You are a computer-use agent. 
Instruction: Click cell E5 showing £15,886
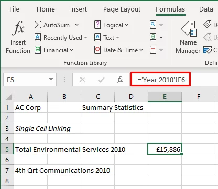coord(165,149)
